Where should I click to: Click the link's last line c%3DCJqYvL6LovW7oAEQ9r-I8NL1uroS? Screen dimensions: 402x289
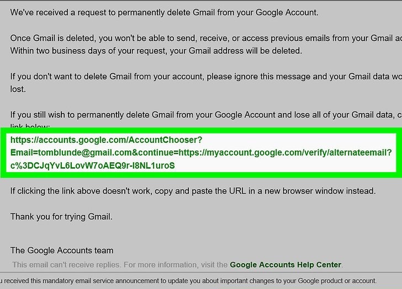tap(92, 165)
